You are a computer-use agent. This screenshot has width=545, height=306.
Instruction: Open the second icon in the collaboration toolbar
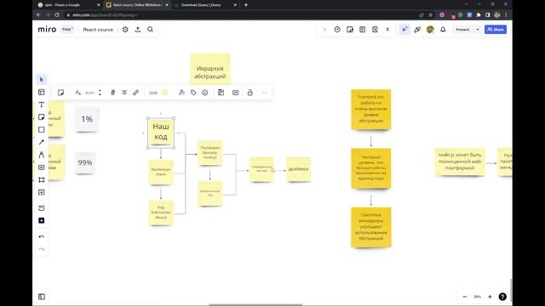350,30
